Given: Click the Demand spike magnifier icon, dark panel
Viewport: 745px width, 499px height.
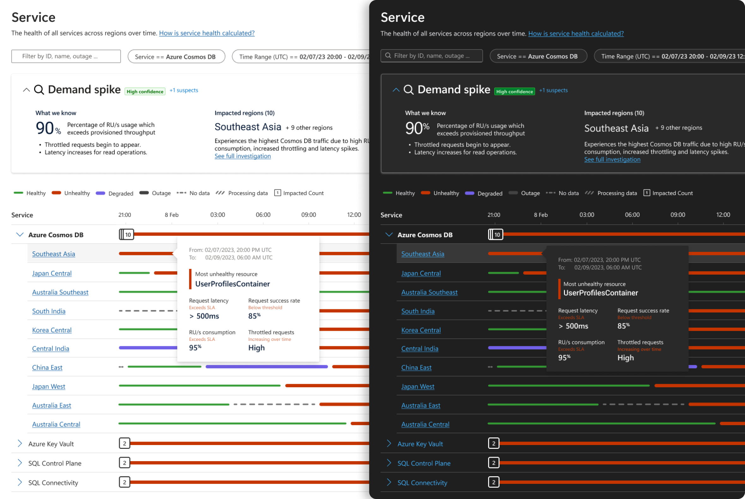Looking at the screenshot, I should tap(408, 90).
